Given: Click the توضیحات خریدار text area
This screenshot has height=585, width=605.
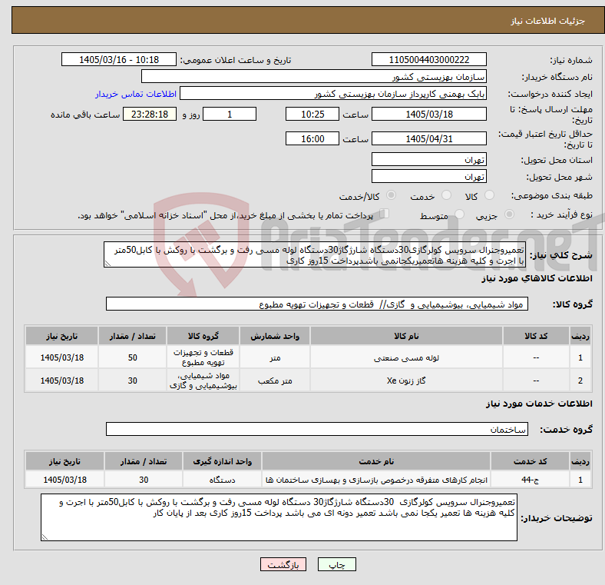Looking at the screenshot, I should click(x=279, y=517).
